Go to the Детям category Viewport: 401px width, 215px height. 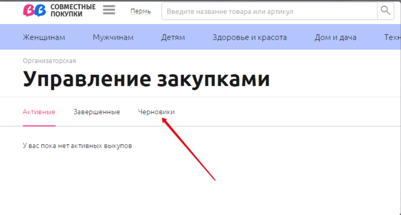[x=173, y=37]
